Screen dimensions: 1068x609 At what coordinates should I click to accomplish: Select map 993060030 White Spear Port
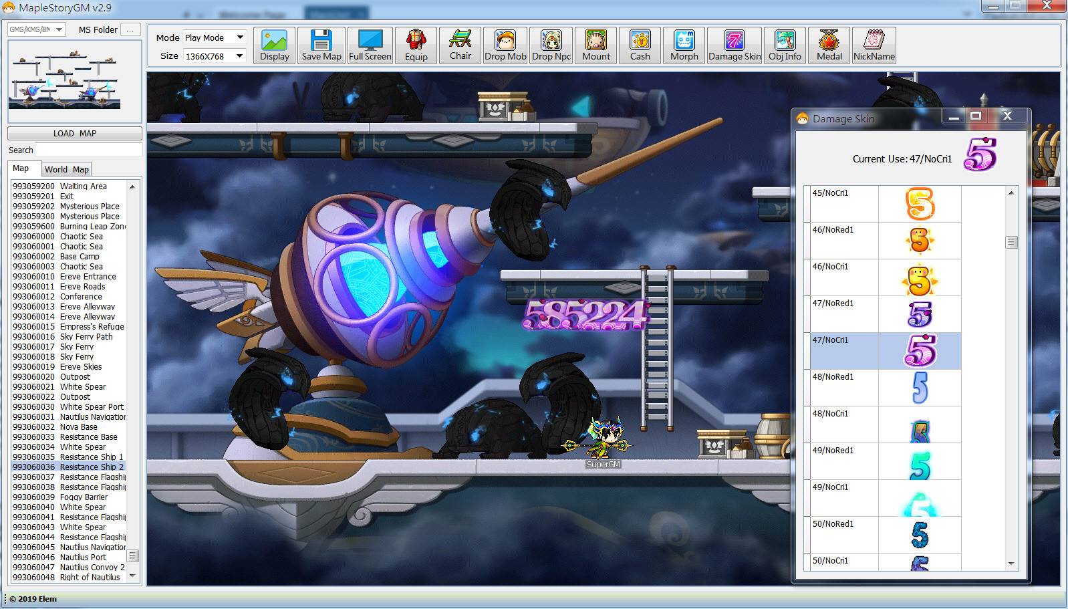click(x=68, y=406)
